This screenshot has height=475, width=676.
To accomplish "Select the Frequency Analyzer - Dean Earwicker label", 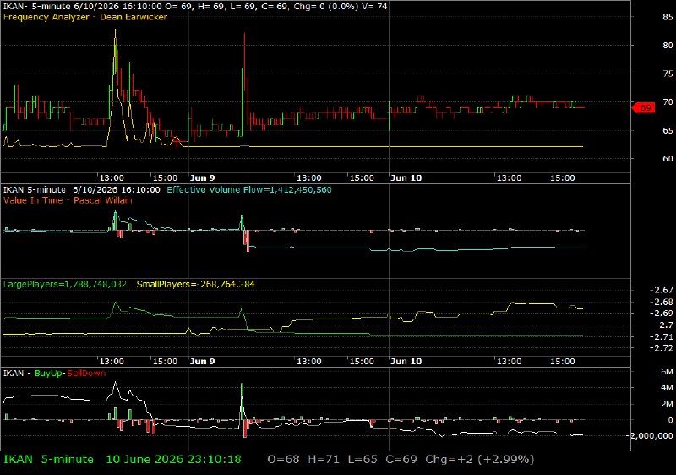I will [x=85, y=17].
